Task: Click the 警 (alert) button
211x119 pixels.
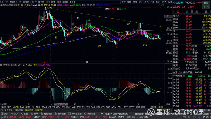Action: click(x=206, y=12)
